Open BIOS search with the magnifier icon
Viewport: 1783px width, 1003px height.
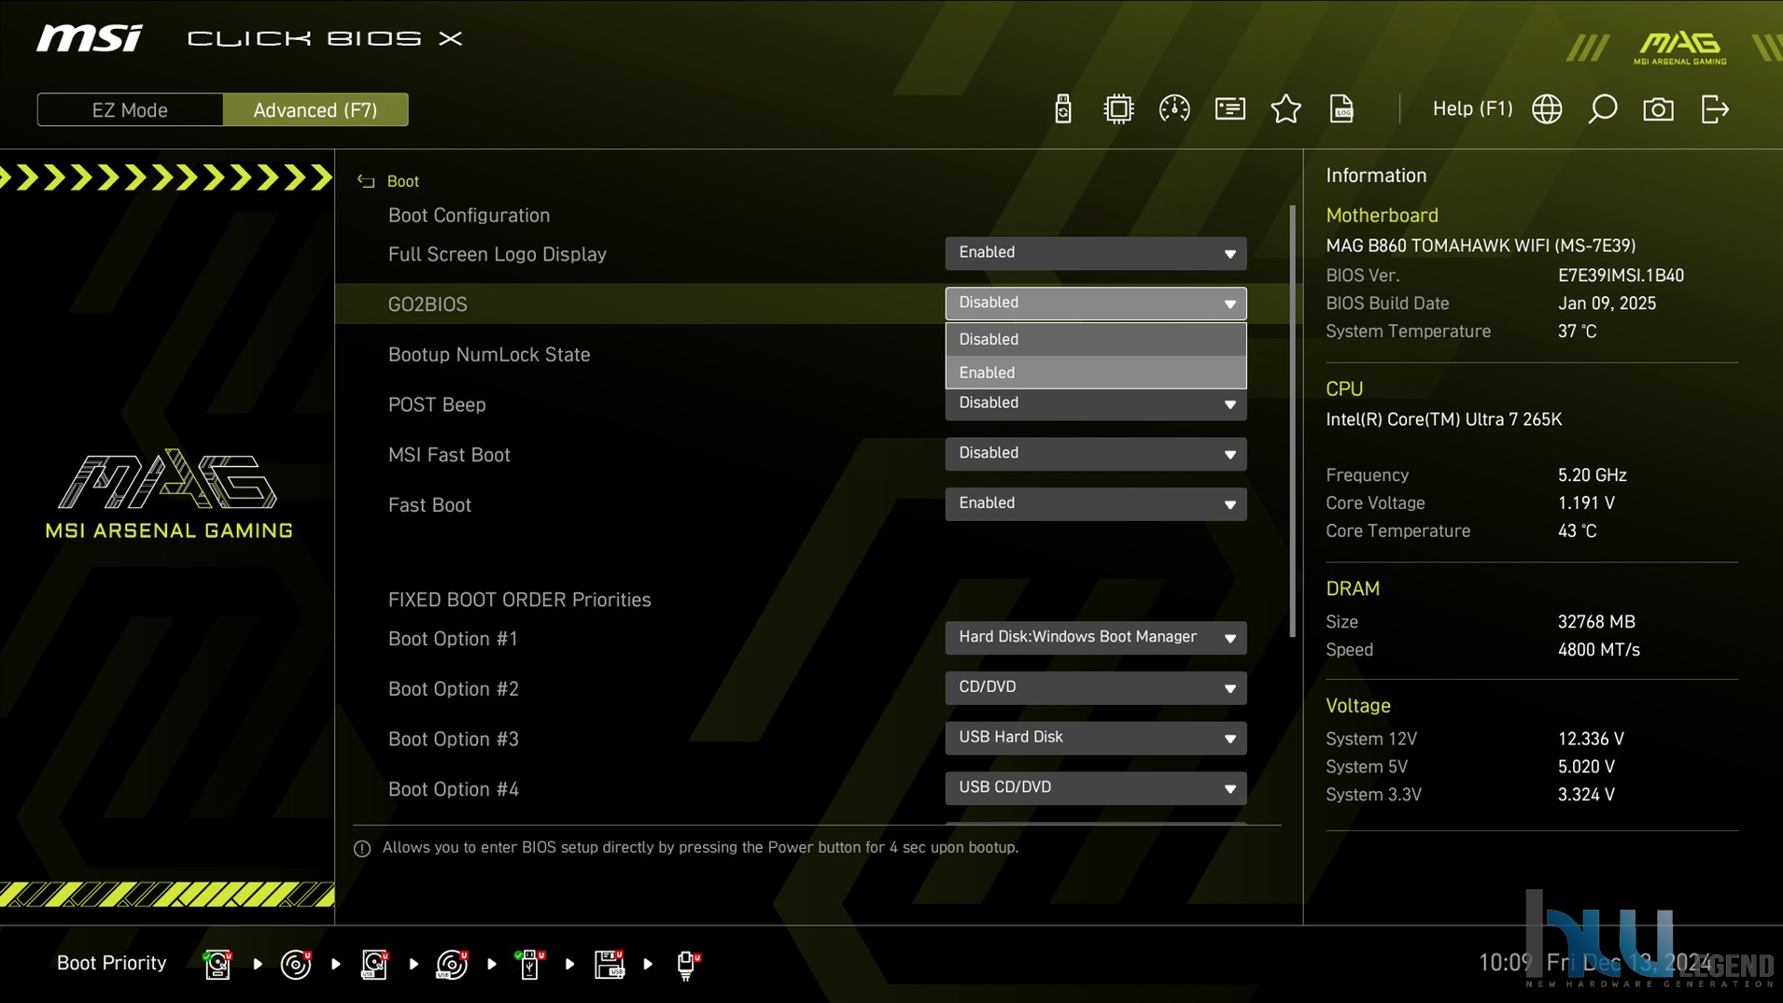coord(1603,109)
